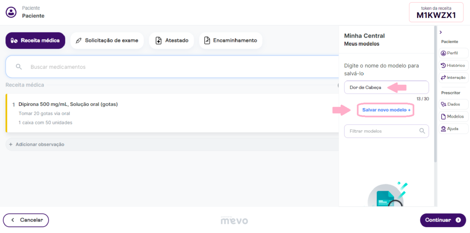
Task: Switch to Solicitação de exame tab
Action: click(107, 40)
